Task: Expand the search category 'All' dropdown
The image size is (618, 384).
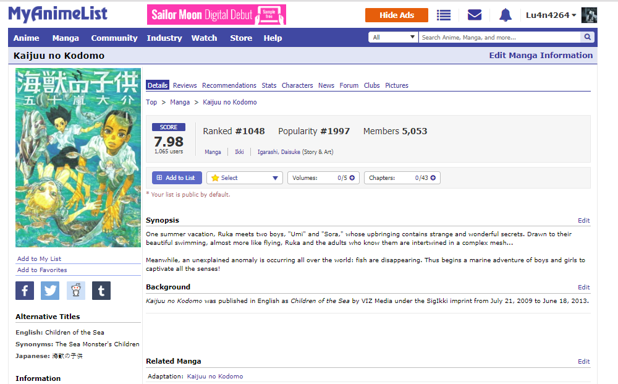Action: pos(393,37)
